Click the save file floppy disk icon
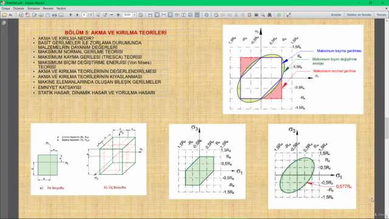 coord(47,15)
